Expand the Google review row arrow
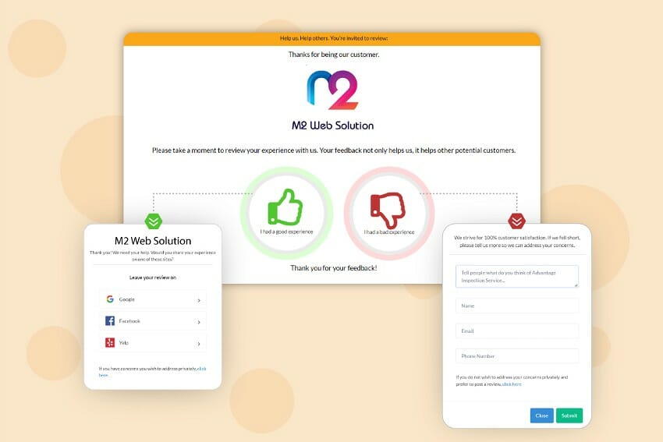The image size is (663, 442). click(x=199, y=300)
